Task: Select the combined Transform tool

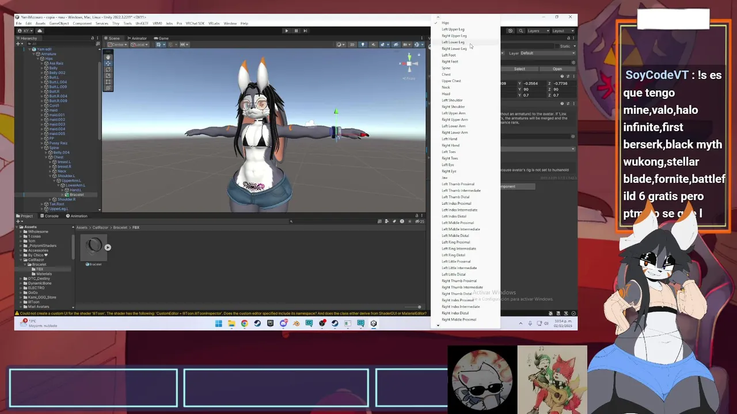Action: [108, 88]
